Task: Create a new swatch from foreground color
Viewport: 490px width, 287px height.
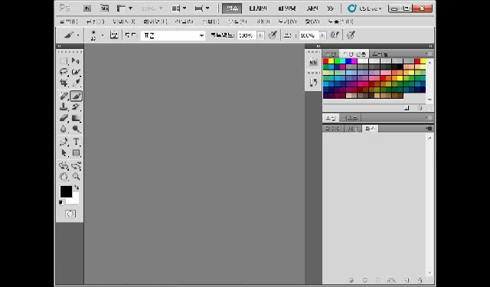Action: click(x=407, y=108)
